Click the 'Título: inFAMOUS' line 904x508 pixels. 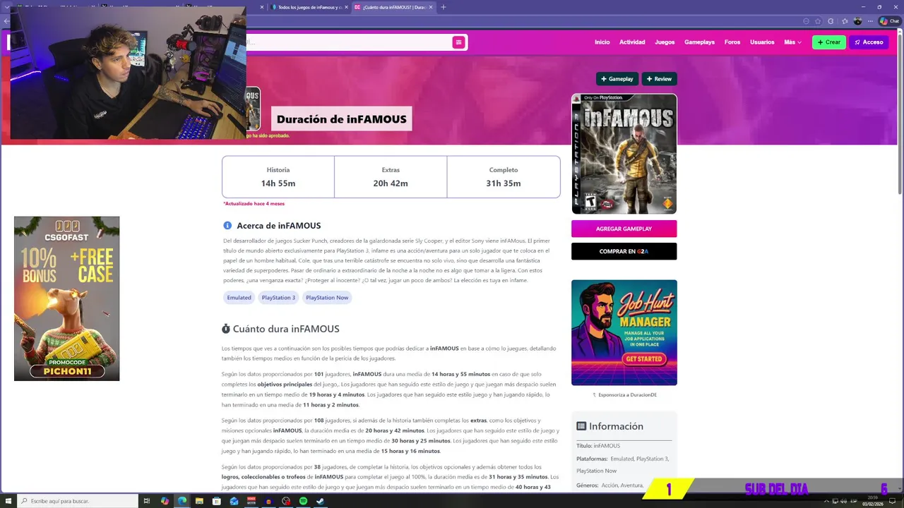pyautogui.click(x=598, y=446)
